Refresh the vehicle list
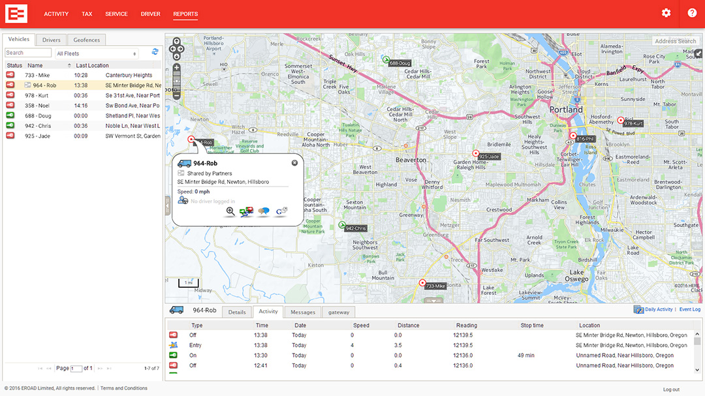Viewport: 705px width, 396px height. tap(155, 52)
